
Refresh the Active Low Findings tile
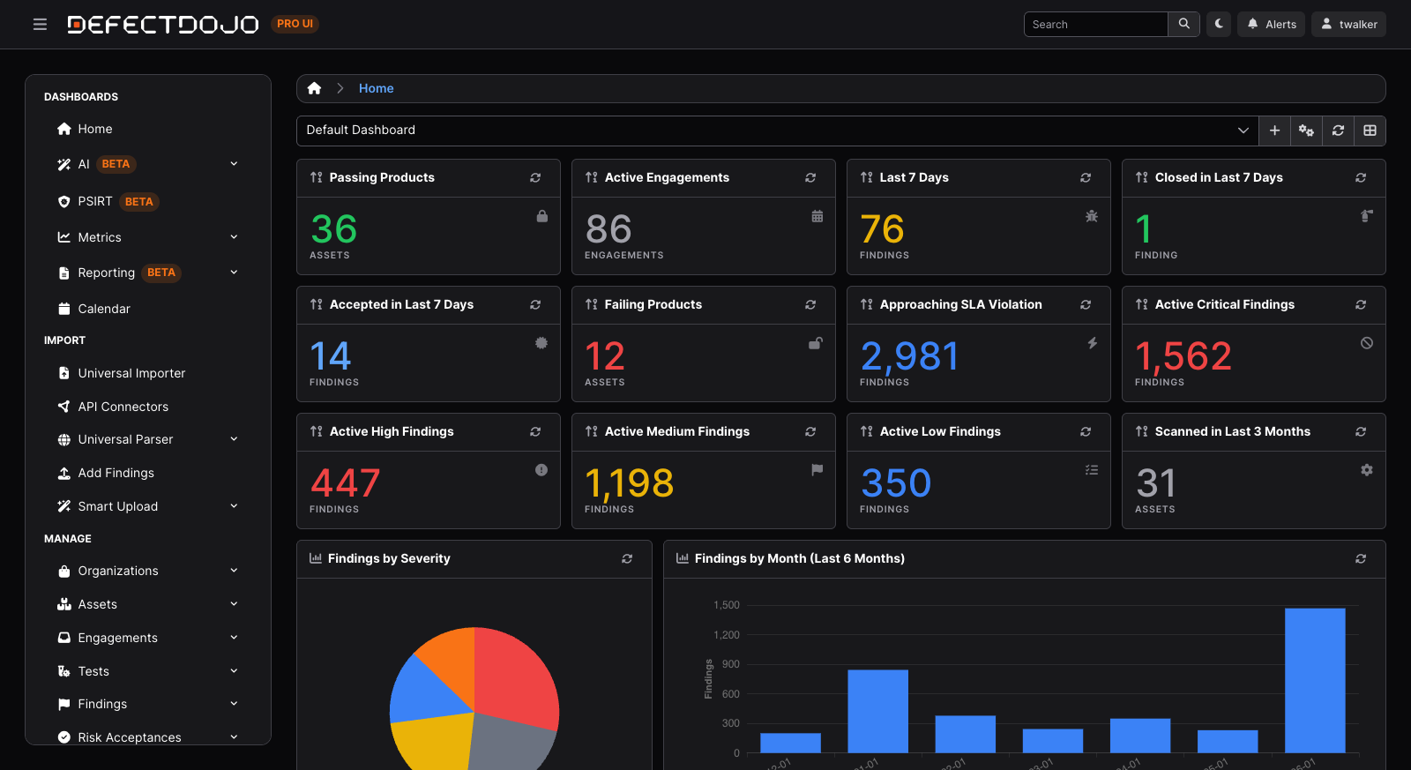(1086, 432)
